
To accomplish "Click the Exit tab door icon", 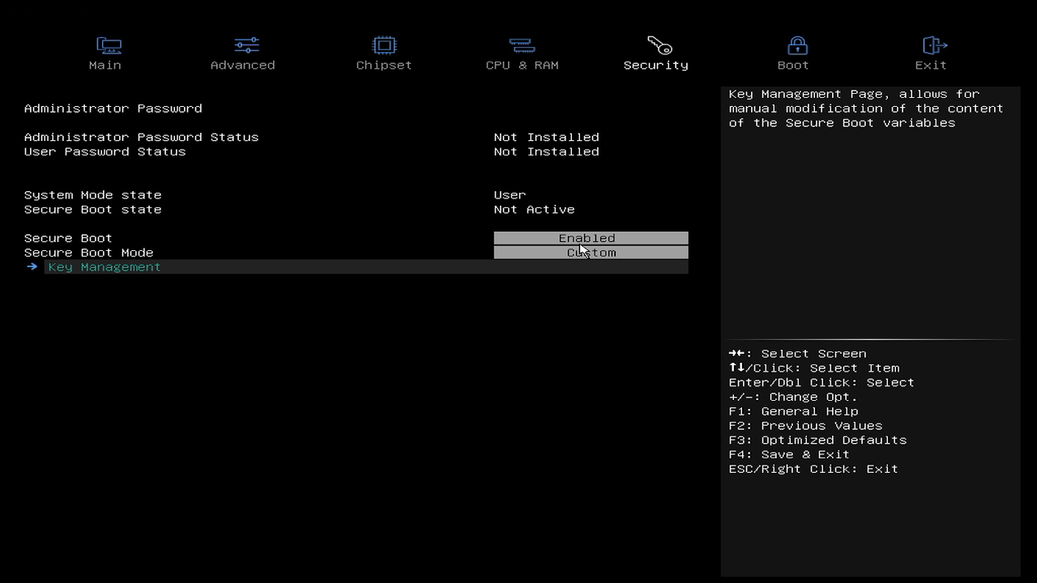I will tap(931, 45).
